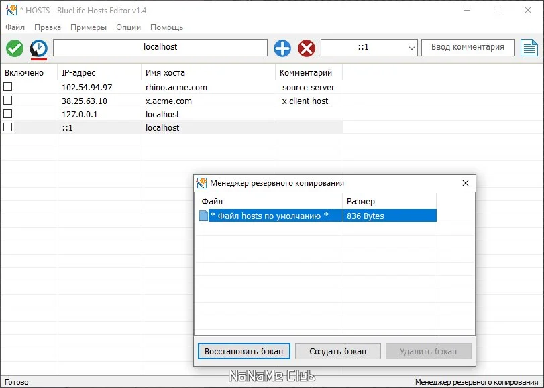
Task: Click the green checkmark save icon
Action: pyautogui.click(x=15, y=48)
